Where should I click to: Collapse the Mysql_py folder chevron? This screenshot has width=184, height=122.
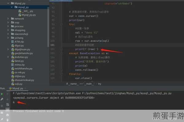pyautogui.click(x=8, y=3)
